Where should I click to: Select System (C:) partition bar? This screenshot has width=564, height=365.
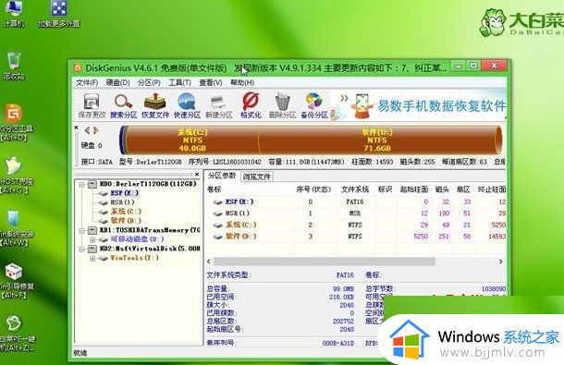192,140
